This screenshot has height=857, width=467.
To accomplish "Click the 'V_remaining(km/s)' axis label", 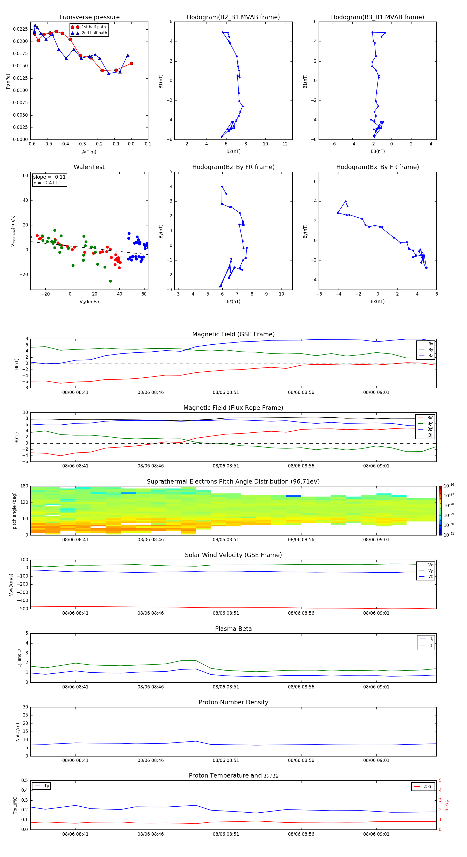I will [x=13, y=231].
